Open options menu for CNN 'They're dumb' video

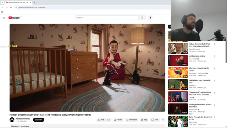pos(214,92)
